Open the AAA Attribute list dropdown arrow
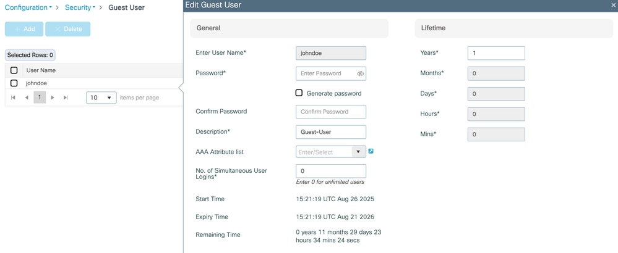 click(359, 152)
